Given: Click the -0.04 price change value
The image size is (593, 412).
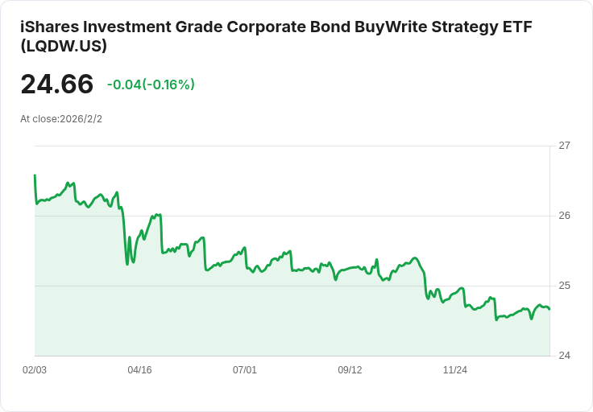Looking at the screenshot, I should pyautogui.click(x=124, y=84).
